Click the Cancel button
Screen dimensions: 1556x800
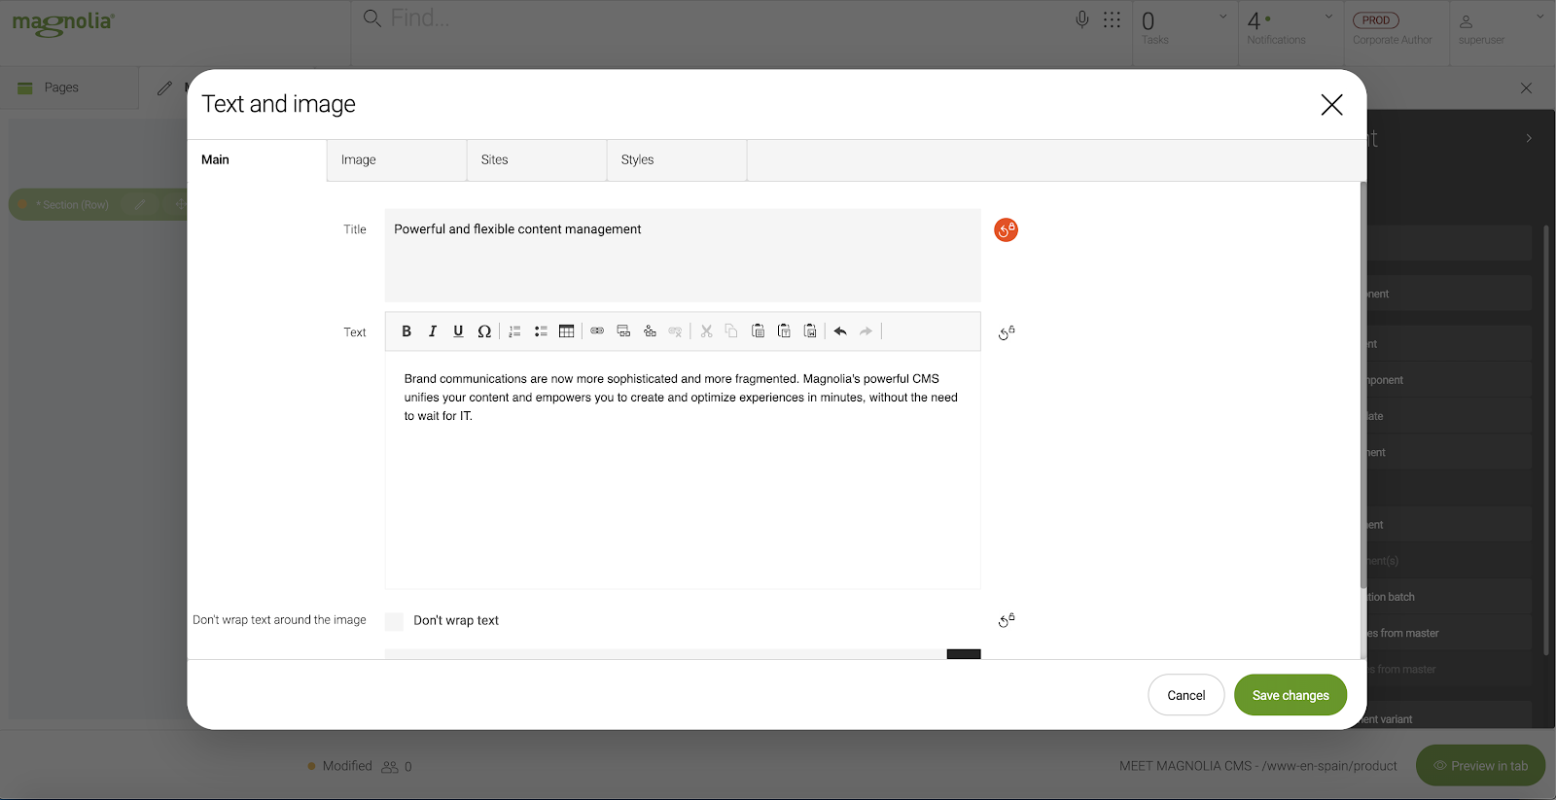(1185, 695)
